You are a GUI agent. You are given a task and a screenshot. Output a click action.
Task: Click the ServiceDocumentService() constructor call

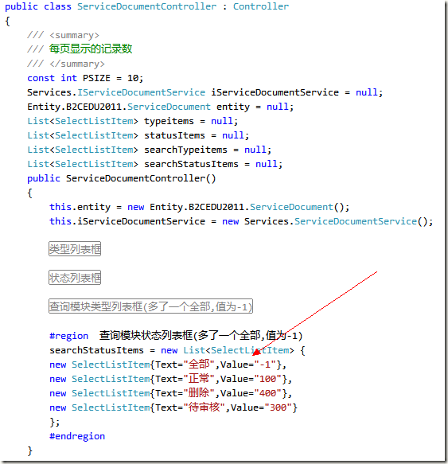[x=360, y=221]
